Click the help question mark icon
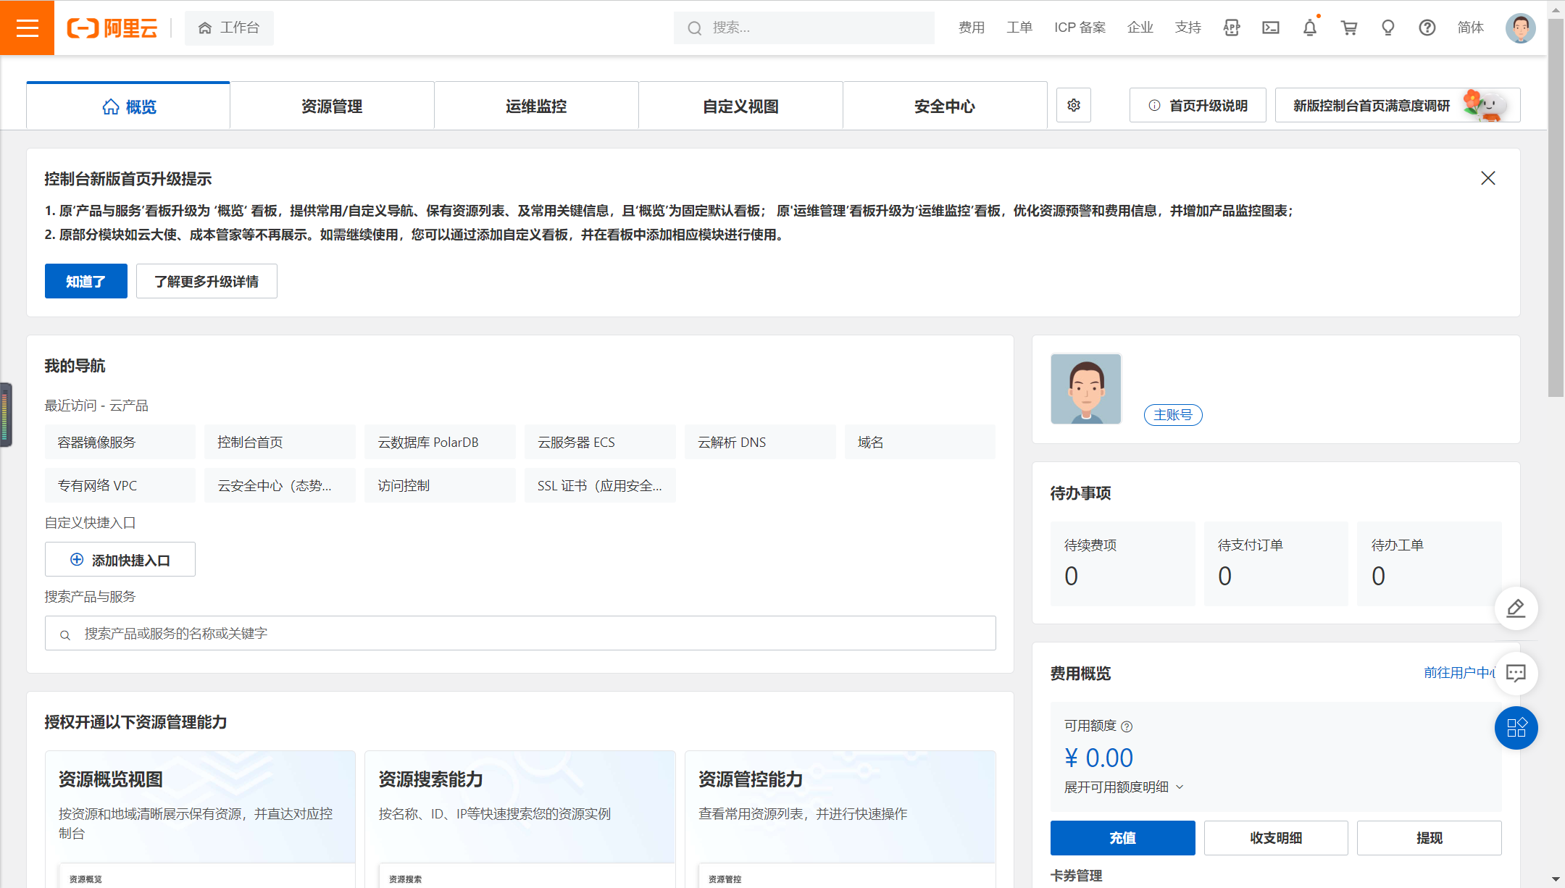This screenshot has width=1565, height=888. pyautogui.click(x=1427, y=28)
